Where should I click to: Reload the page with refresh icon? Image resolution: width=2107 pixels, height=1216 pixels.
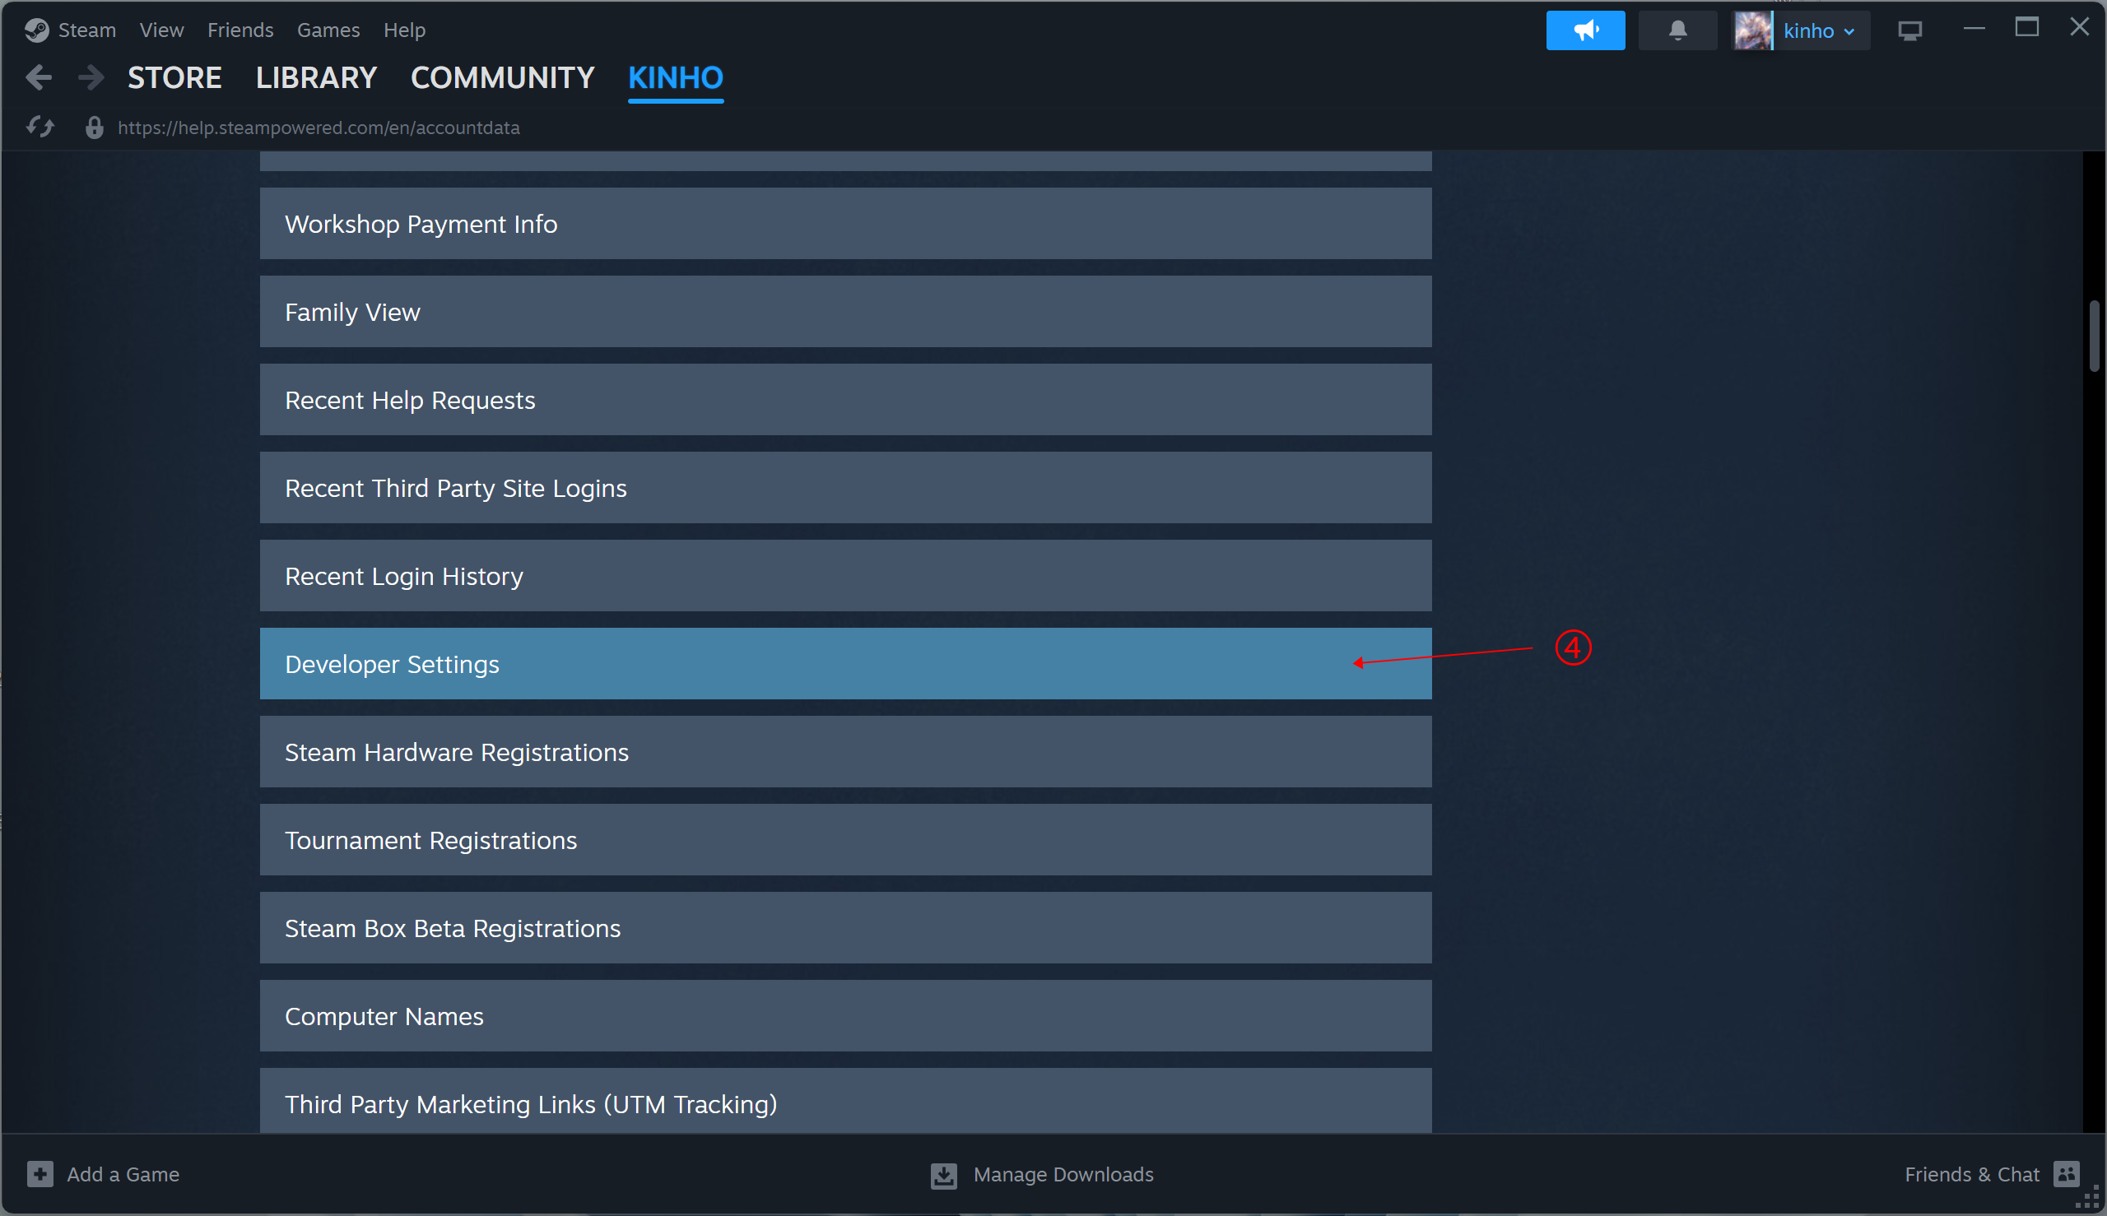click(x=40, y=127)
